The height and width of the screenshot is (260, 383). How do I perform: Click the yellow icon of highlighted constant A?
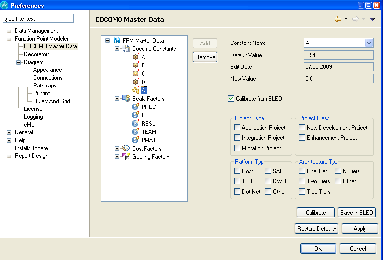[136, 90]
